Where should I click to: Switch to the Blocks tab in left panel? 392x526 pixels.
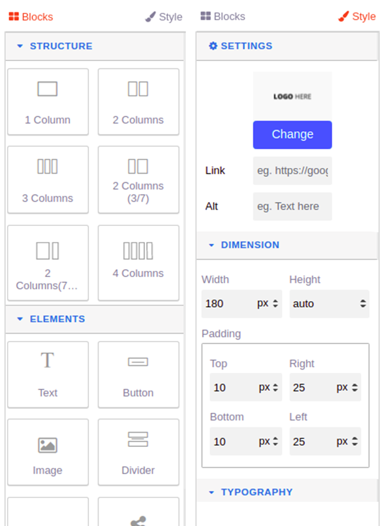point(31,17)
